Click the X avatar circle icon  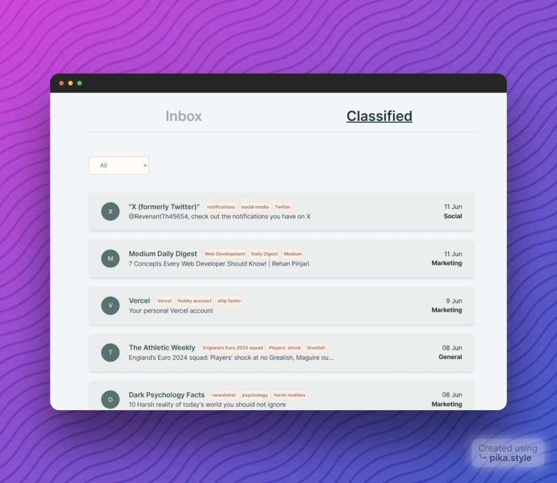pos(110,212)
